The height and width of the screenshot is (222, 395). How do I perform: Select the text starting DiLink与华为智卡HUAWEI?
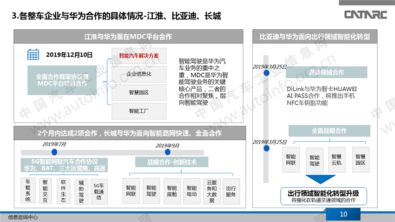point(322,96)
